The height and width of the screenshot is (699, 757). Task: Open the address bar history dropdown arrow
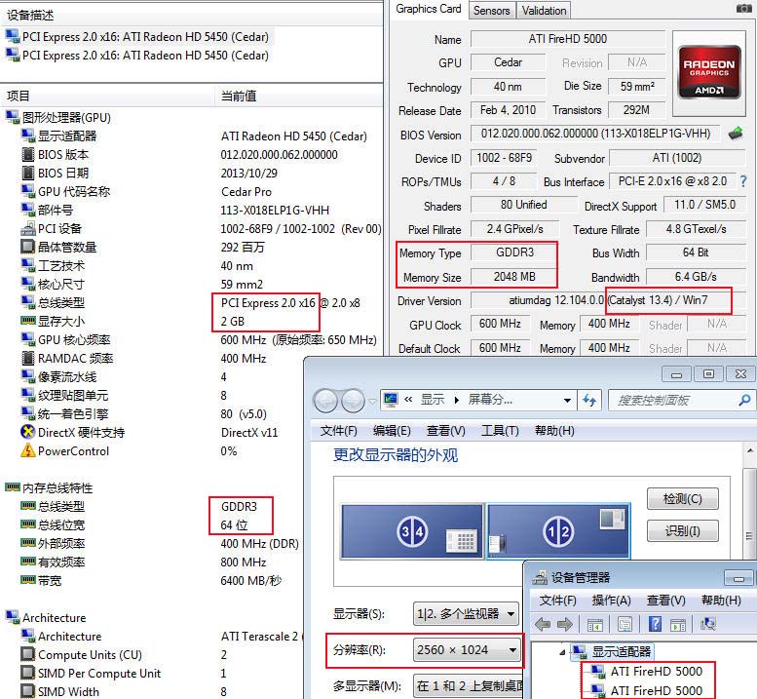pos(567,400)
